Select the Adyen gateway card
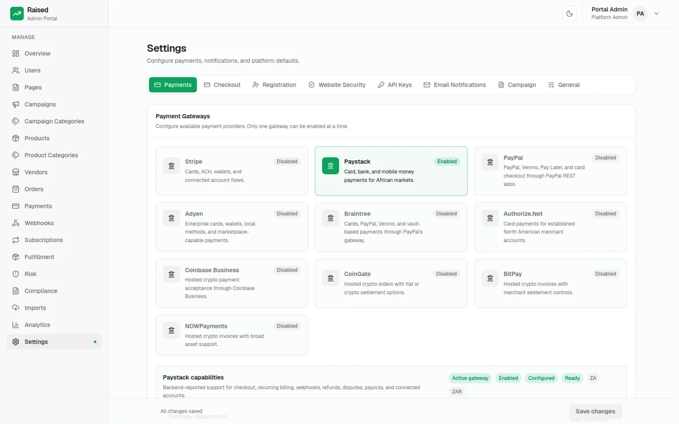The width and height of the screenshot is (679, 424). tap(232, 227)
